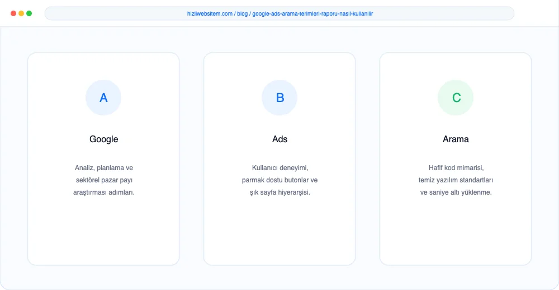The height and width of the screenshot is (290, 559).
Task: Click text 'Analiz, planlama ve'
Action: [104, 168]
